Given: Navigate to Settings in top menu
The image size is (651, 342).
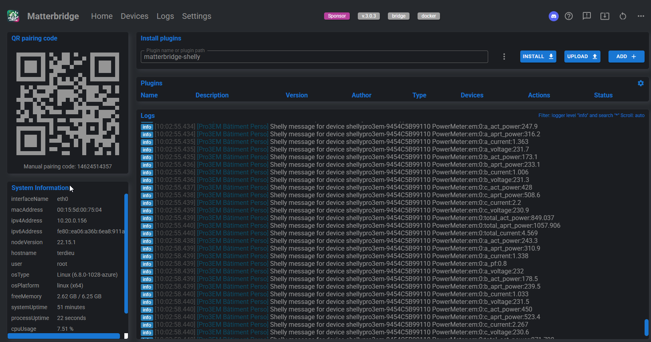Looking at the screenshot, I should tap(197, 16).
